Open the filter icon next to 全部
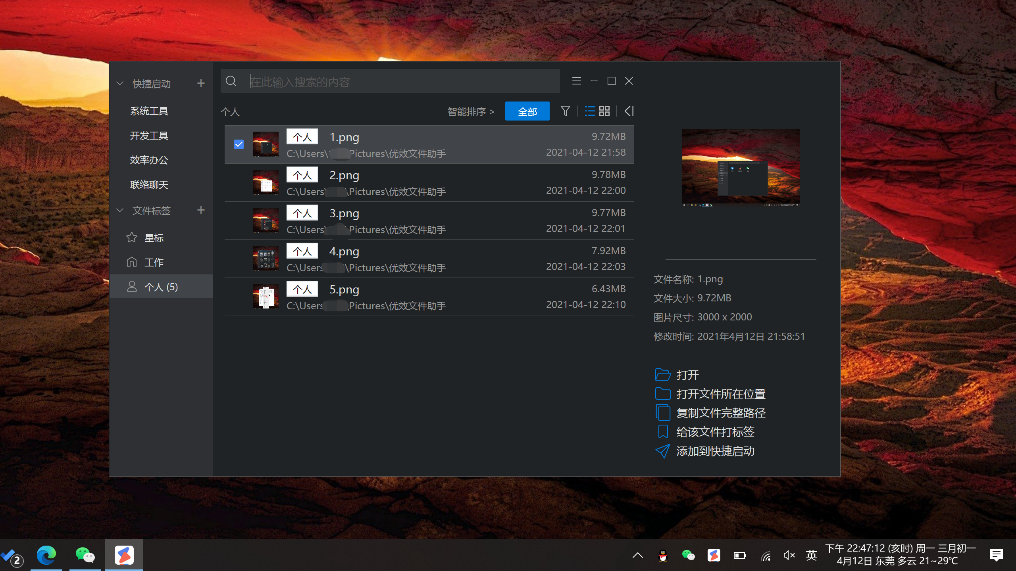This screenshot has height=571, width=1016. (565, 111)
